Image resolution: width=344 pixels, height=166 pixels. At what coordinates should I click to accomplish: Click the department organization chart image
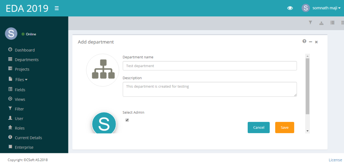(x=103, y=70)
